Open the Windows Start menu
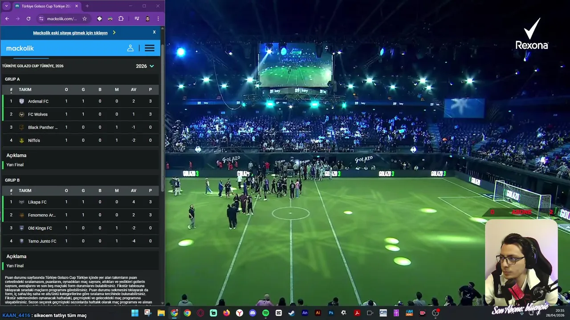Screen dimensions: 570x320 tap(134, 313)
